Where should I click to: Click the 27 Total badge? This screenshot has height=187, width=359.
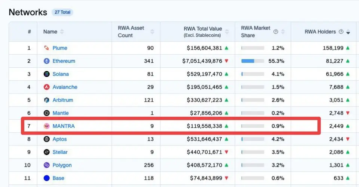pyautogui.click(x=62, y=12)
